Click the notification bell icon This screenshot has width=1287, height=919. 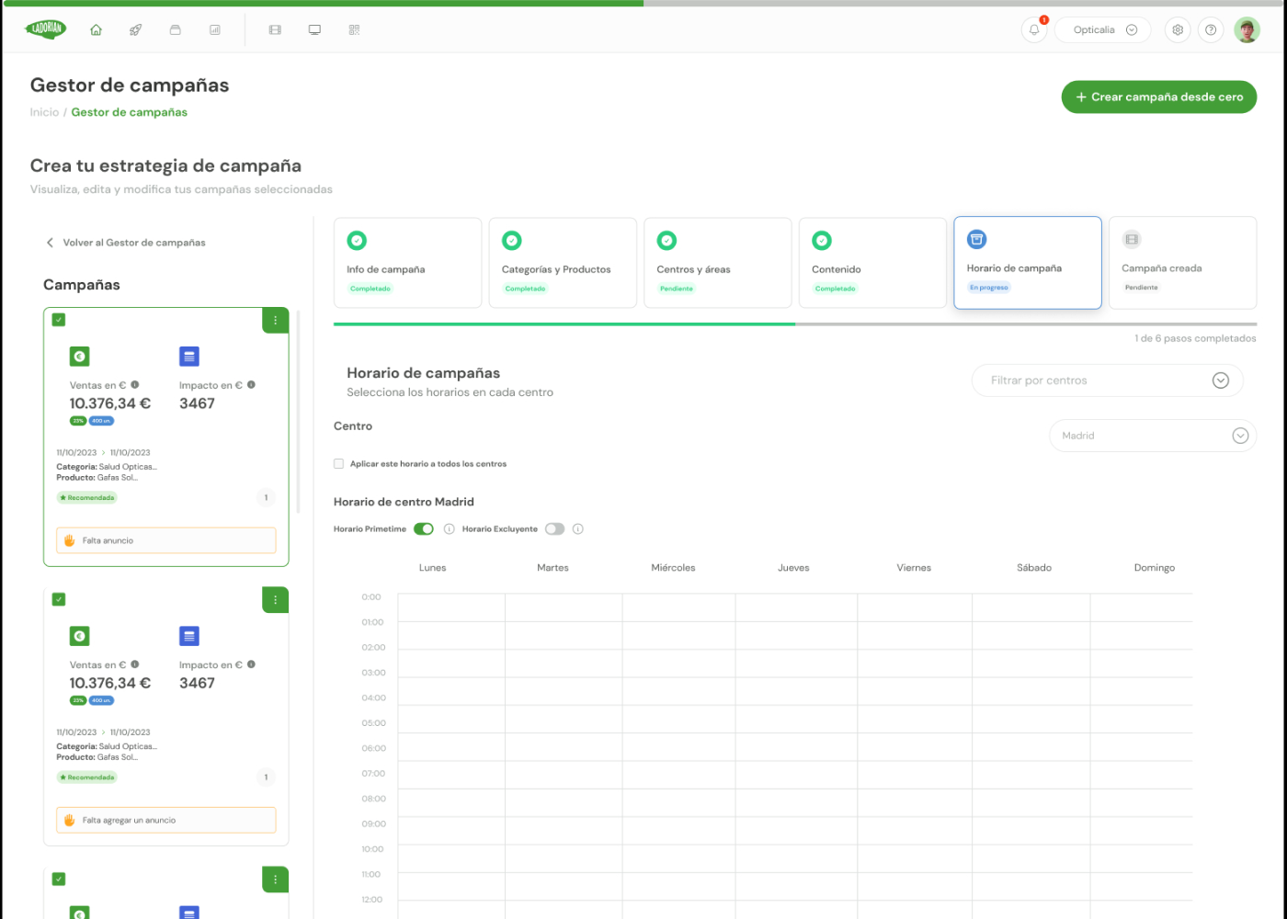(1034, 30)
